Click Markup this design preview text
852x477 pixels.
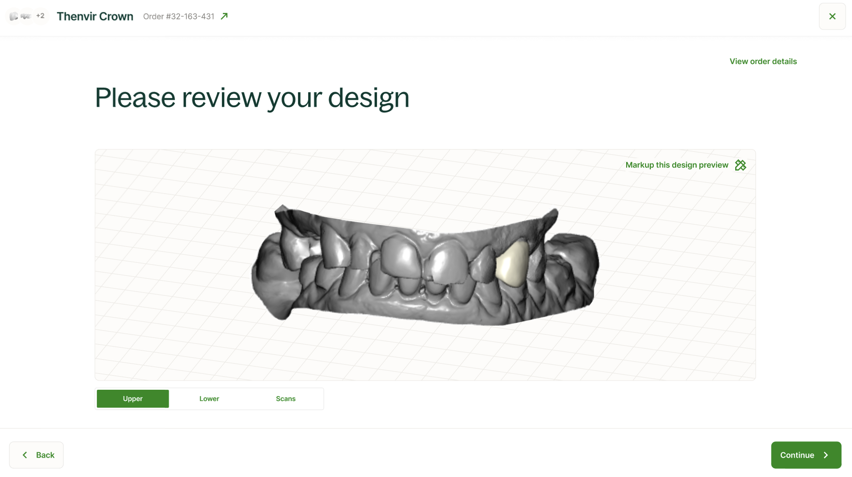[677, 165]
